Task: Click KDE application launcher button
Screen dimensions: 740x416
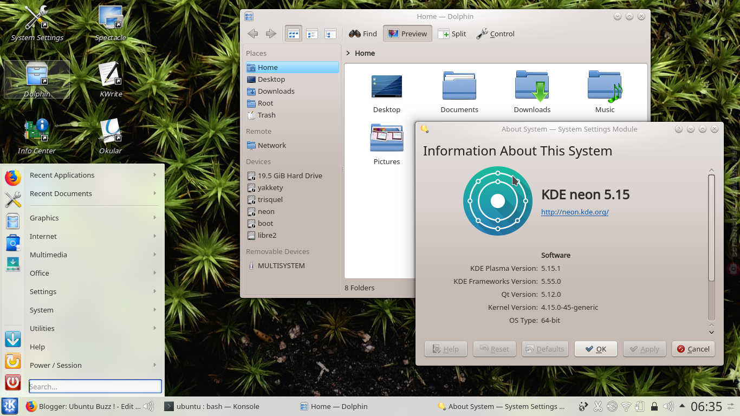Action: [x=10, y=406]
